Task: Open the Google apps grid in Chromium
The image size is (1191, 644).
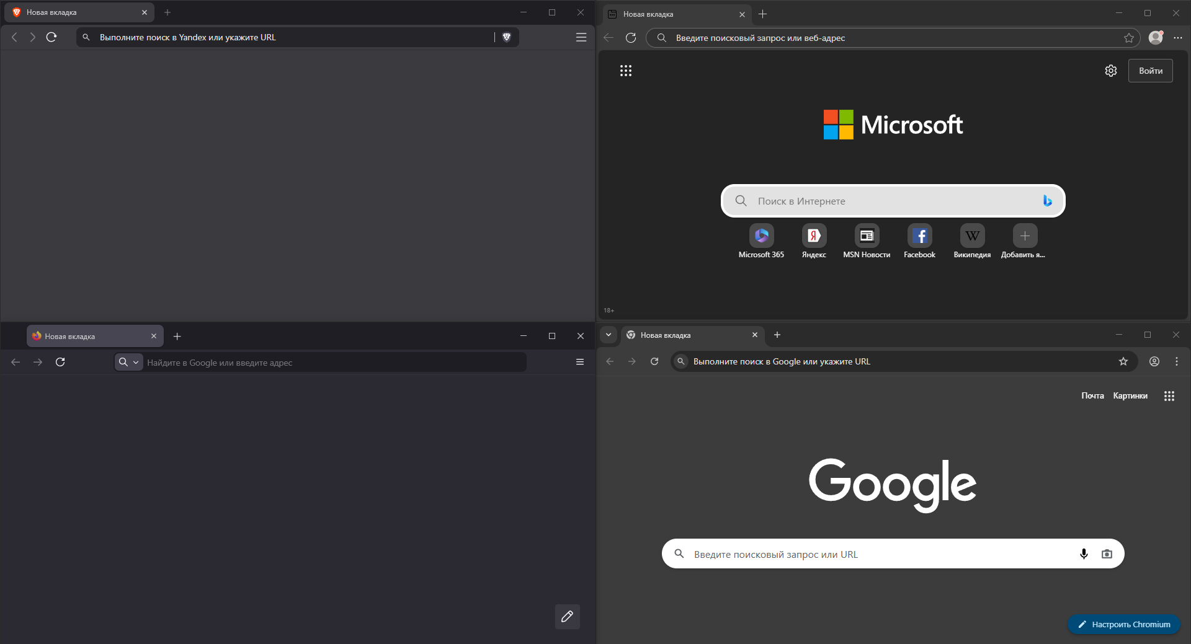Action: [x=1169, y=396]
